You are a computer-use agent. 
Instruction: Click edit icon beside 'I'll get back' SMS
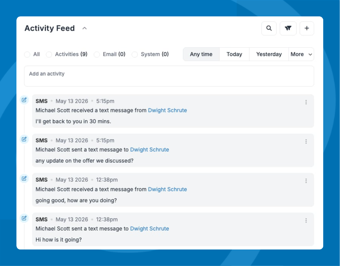[x=24, y=100]
